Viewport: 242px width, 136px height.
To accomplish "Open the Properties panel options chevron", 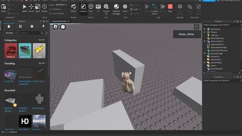I will tap(235, 77).
